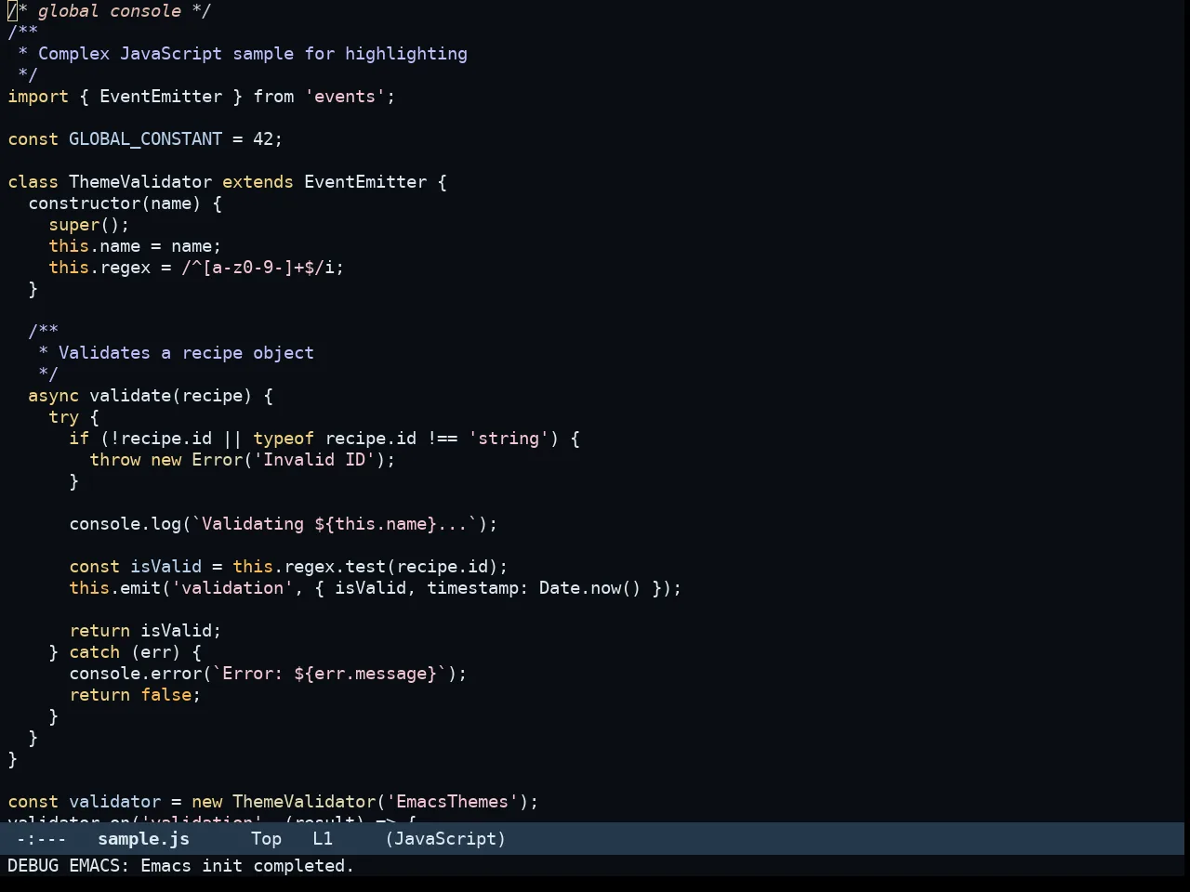
Task: Click the super(); call
Action: 89,224
